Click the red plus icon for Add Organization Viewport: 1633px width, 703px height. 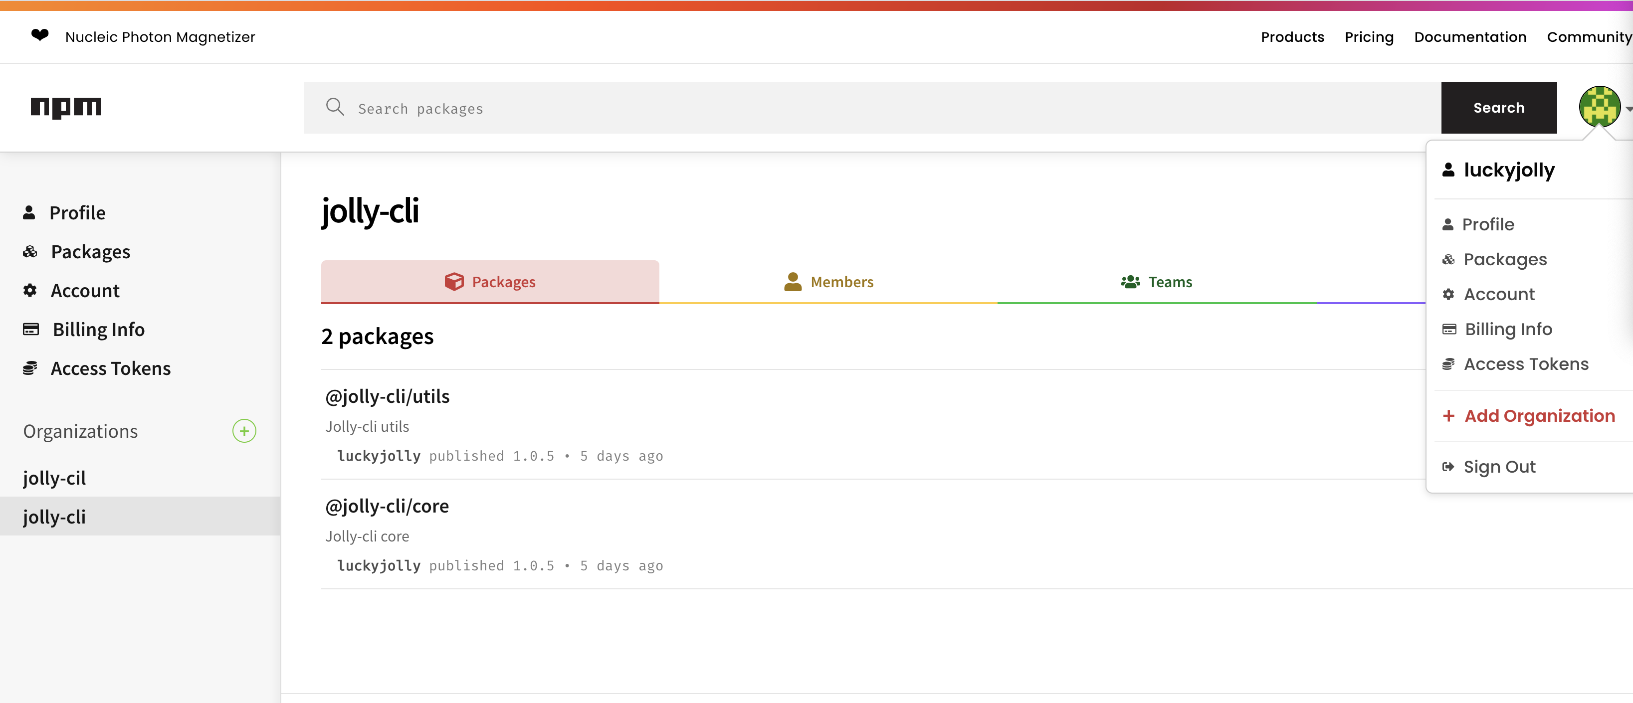pyautogui.click(x=1448, y=416)
